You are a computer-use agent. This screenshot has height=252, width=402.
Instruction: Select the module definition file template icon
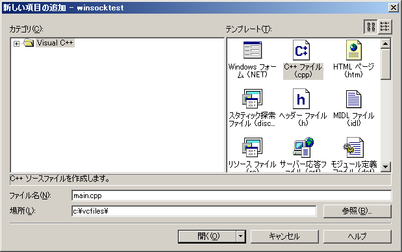(353, 147)
